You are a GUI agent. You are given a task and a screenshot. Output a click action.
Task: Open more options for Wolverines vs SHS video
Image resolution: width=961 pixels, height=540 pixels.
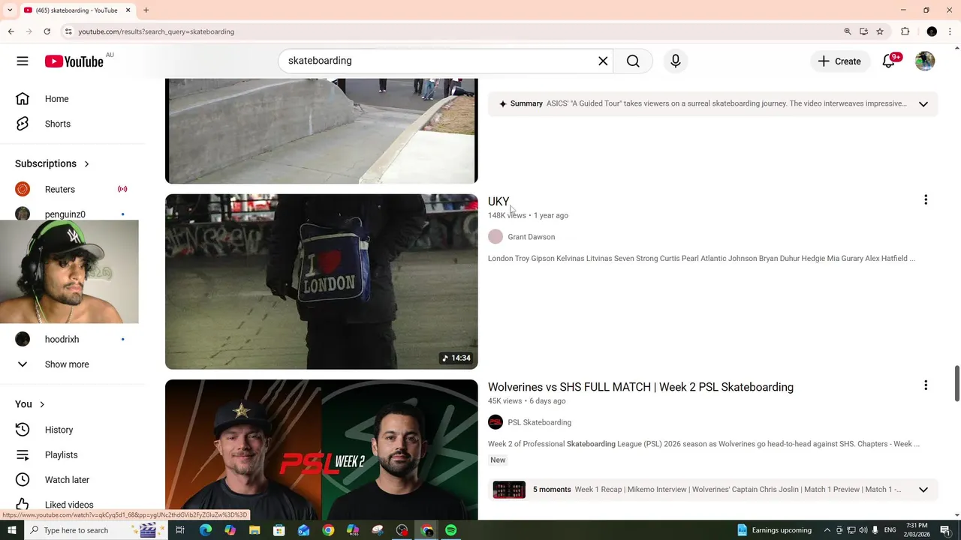pyautogui.click(x=926, y=385)
